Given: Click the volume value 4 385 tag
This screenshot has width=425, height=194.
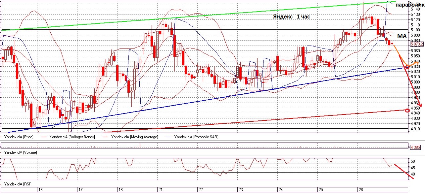Looking at the screenshot, I should pyautogui.click(x=415, y=147).
